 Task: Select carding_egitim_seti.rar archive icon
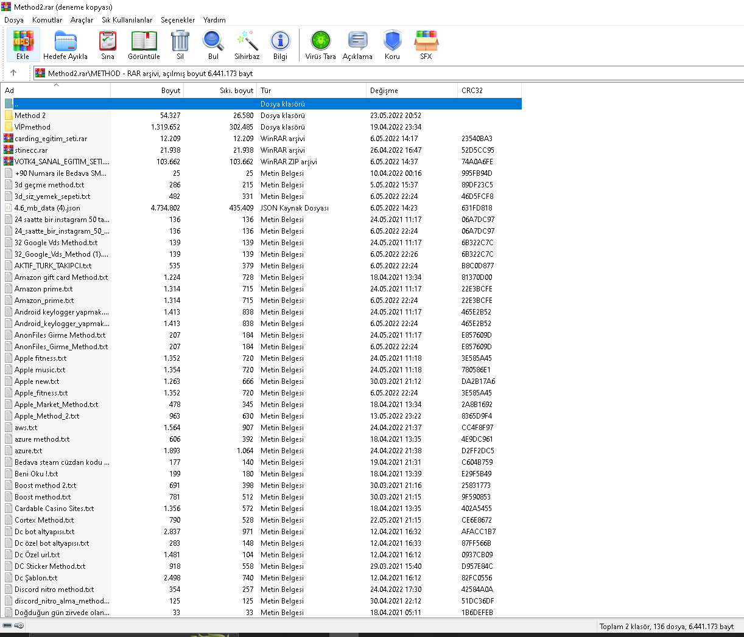pos(9,138)
